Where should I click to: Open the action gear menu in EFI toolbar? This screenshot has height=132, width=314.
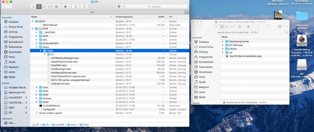[x=66, y=6]
